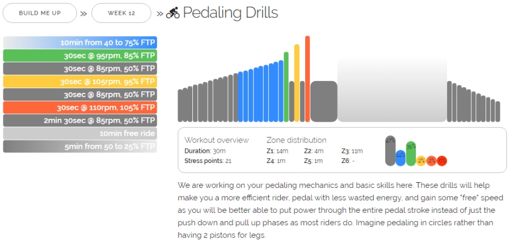Click the red 0% zone circle
The width and height of the screenshot is (510, 245).
click(x=442, y=161)
